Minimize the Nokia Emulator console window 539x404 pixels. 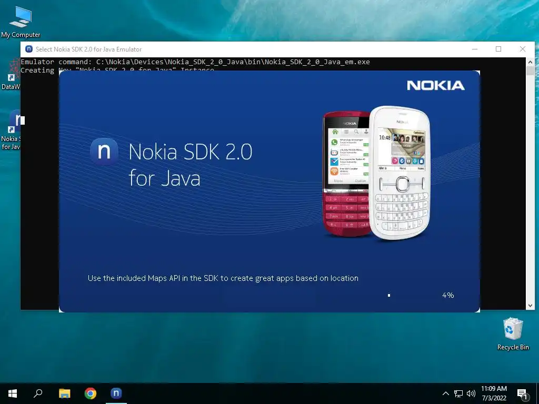click(x=475, y=49)
